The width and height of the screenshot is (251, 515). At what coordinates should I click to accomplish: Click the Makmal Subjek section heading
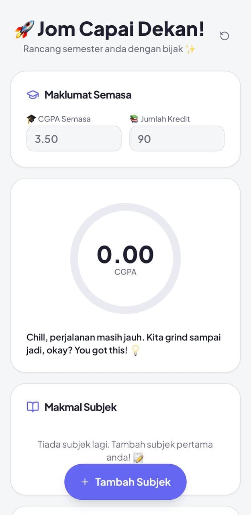coord(80,407)
